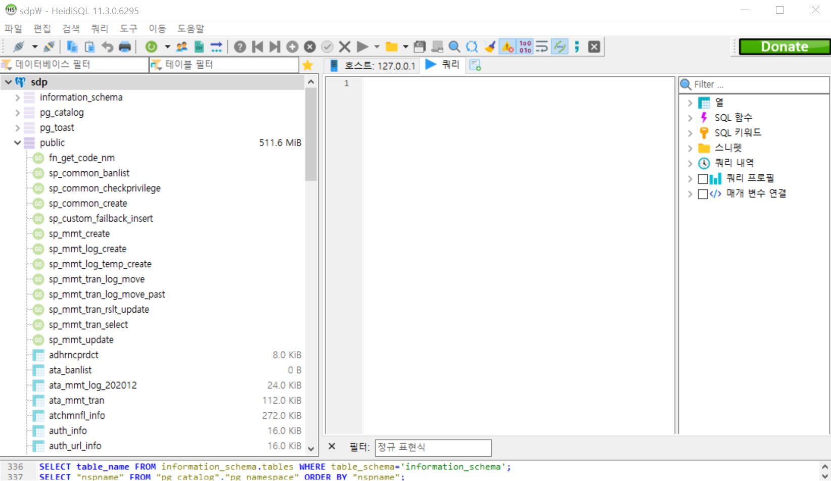This screenshot has width=831, height=481.
Task: Click the green Donate button
Action: 784,47
